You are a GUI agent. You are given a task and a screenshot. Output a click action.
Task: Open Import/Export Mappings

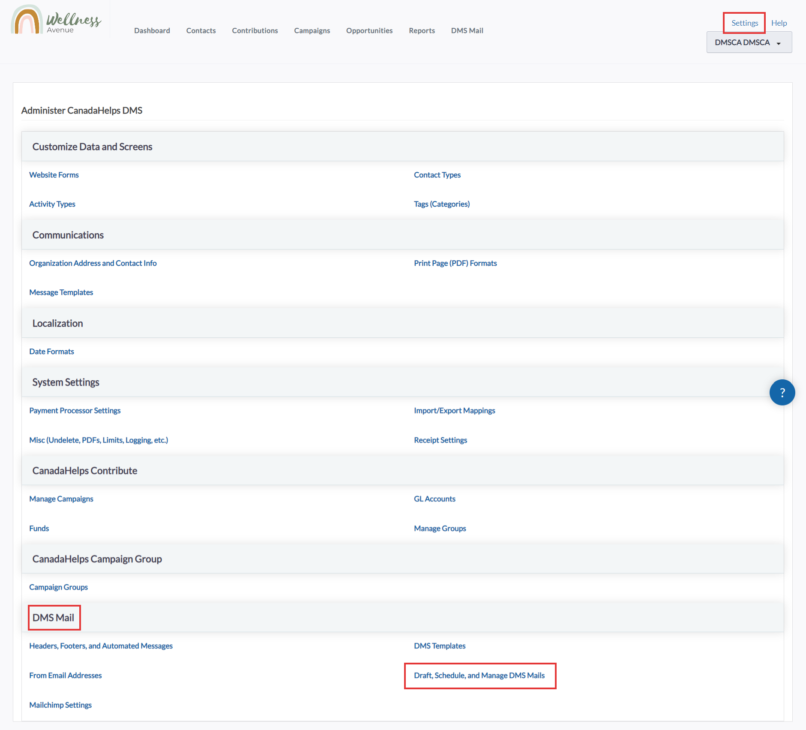point(455,411)
